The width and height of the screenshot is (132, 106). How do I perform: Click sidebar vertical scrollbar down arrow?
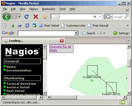(45, 93)
